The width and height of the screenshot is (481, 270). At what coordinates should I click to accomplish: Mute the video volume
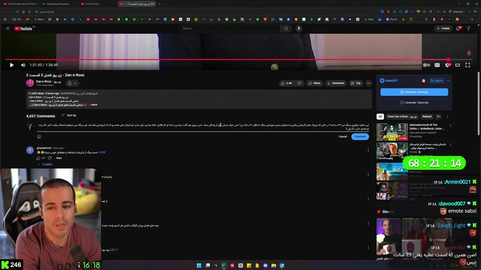coord(23,65)
